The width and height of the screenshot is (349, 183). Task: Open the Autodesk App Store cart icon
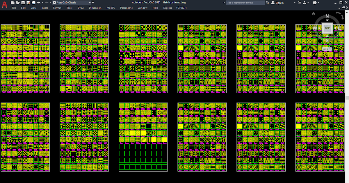tap(300, 2)
